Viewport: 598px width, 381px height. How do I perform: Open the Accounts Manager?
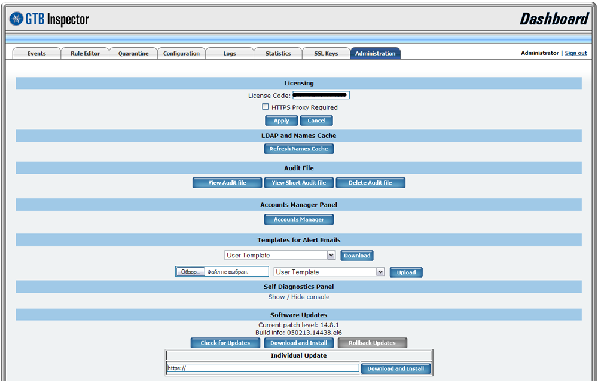click(298, 219)
